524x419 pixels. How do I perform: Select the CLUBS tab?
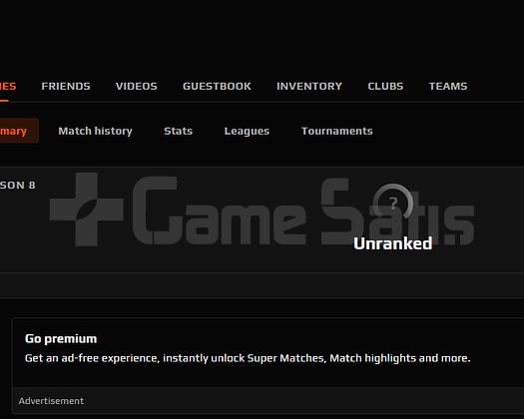click(x=385, y=86)
